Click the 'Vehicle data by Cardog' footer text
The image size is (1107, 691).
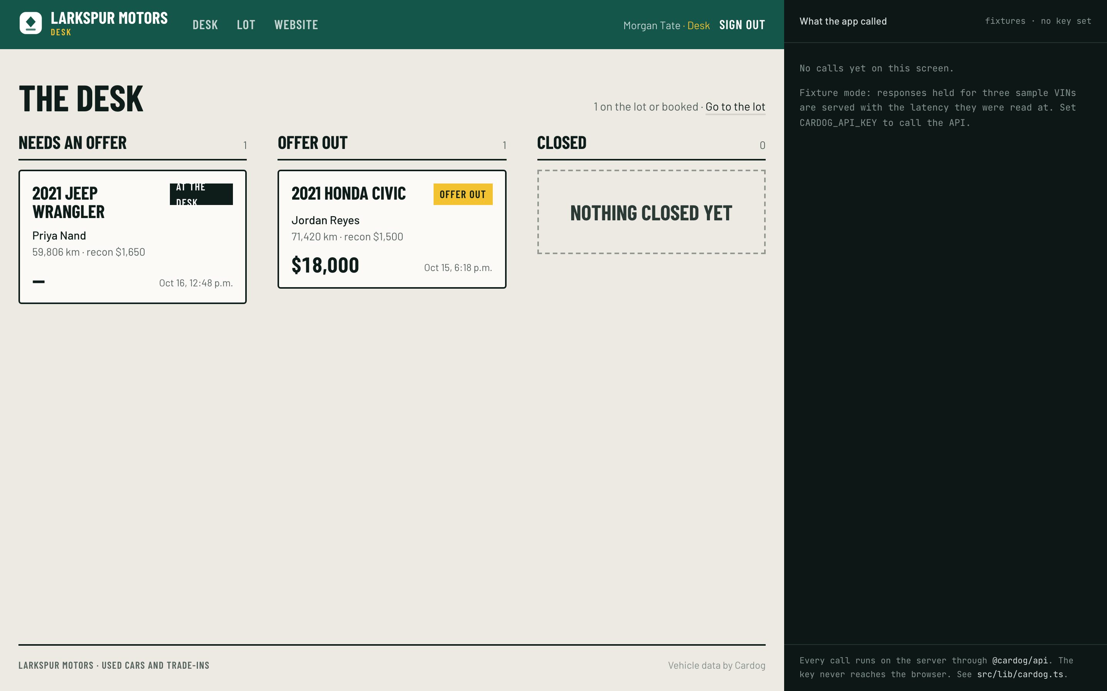pos(716,665)
